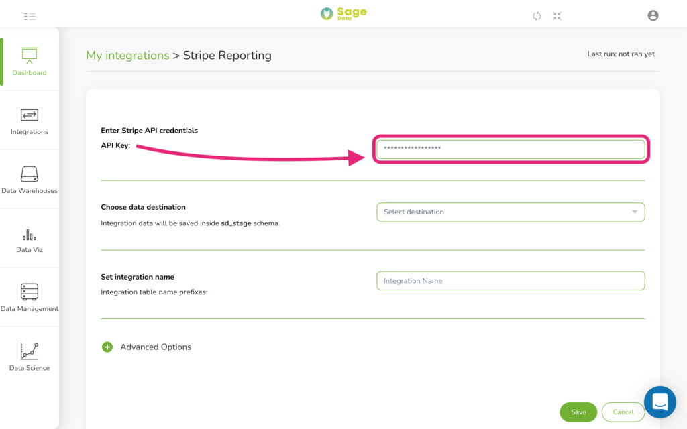Open the Select destination dropdown
Viewport: 687px width, 429px height.
click(x=511, y=212)
